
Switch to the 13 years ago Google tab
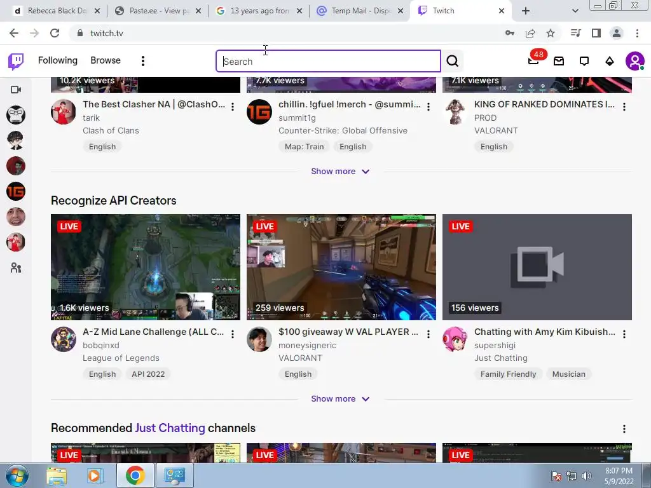click(x=259, y=11)
